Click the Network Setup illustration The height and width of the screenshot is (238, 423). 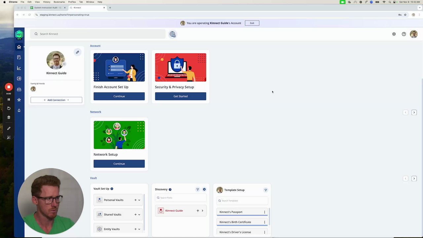click(x=119, y=135)
